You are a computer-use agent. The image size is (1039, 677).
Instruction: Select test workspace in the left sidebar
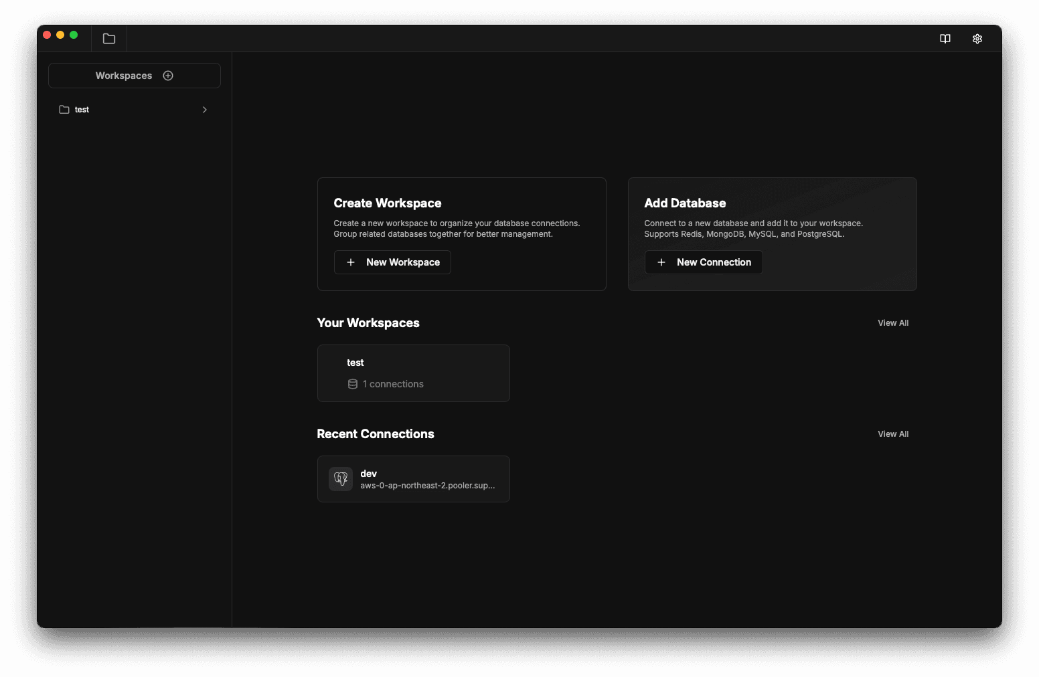pyautogui.click(x=82, y=110)
